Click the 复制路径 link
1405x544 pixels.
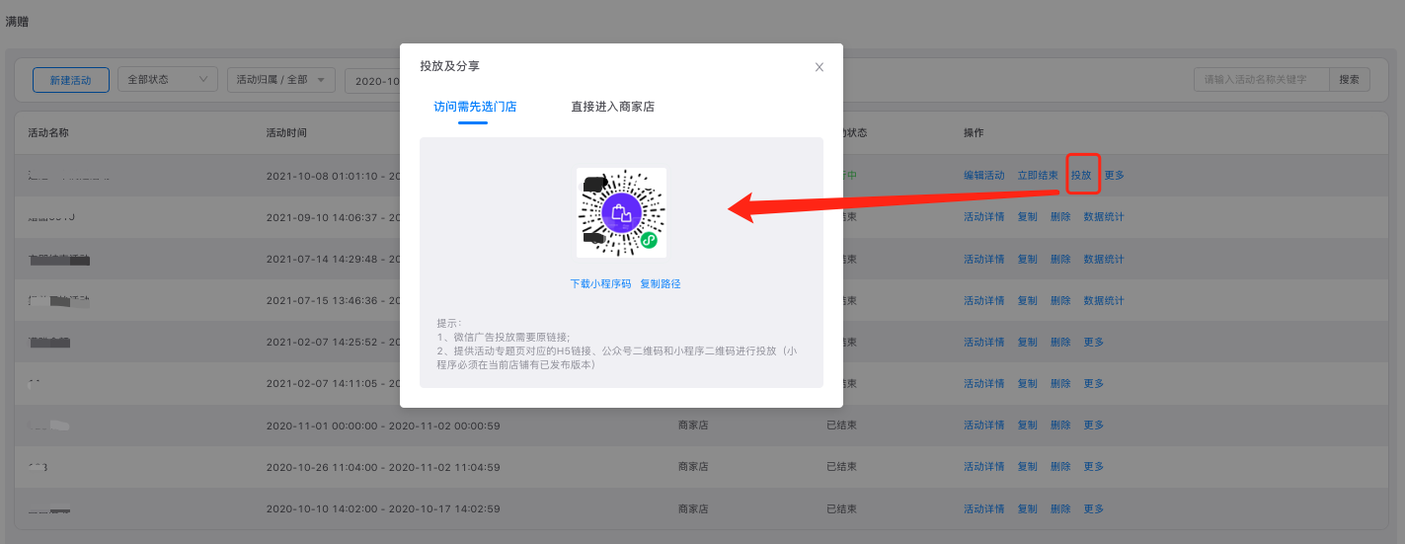[x=661, y=283]
